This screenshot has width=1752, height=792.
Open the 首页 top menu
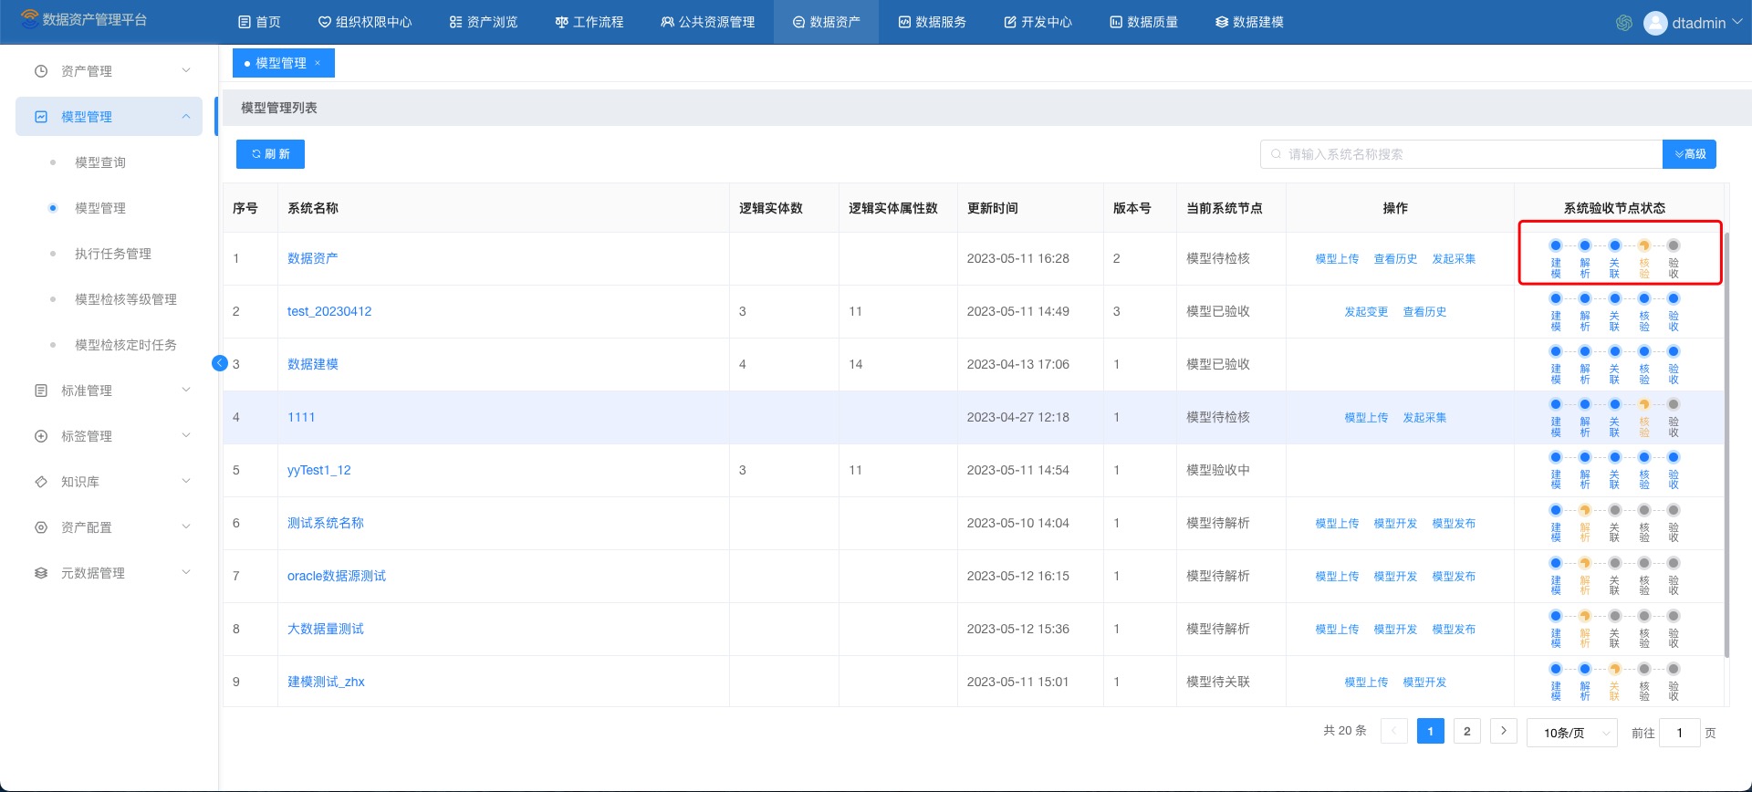(x=259, y=22)
